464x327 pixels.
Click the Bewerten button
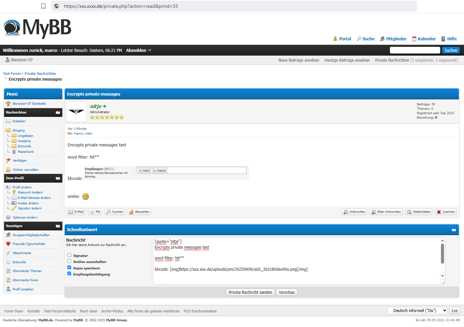[x=139, y=212]
